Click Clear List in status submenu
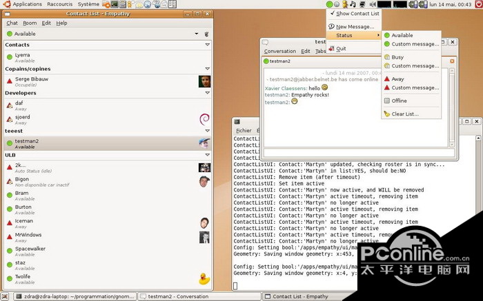Screen dimensions: 483x301 411,114
